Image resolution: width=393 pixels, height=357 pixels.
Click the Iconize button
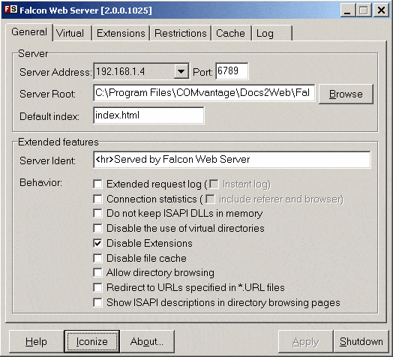pos(92,341)
